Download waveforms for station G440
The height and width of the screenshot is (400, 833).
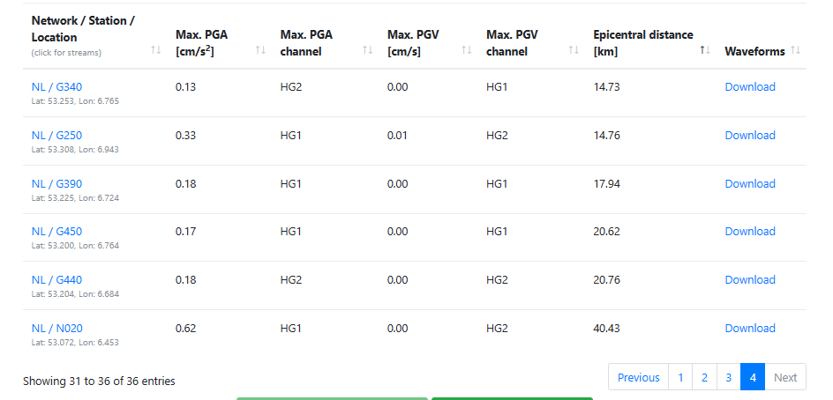750,280
